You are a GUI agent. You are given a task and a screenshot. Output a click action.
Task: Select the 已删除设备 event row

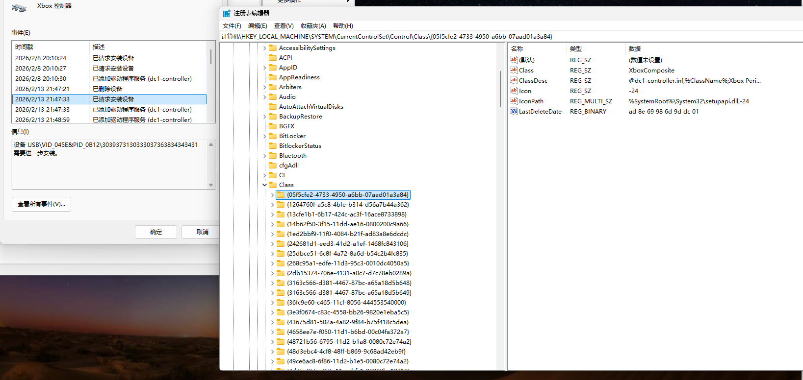109,89
